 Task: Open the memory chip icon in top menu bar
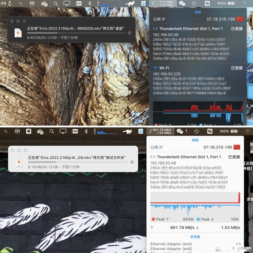point(79,4)
